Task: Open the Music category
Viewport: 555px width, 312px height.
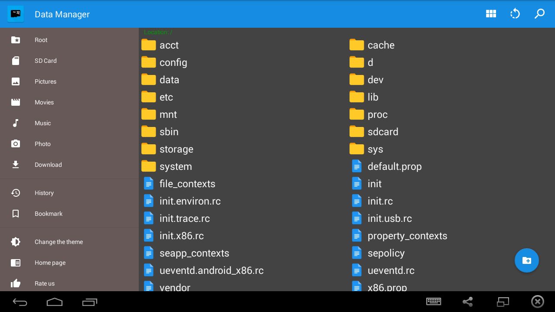Action: pyautogui.click(x=69, y=123)
